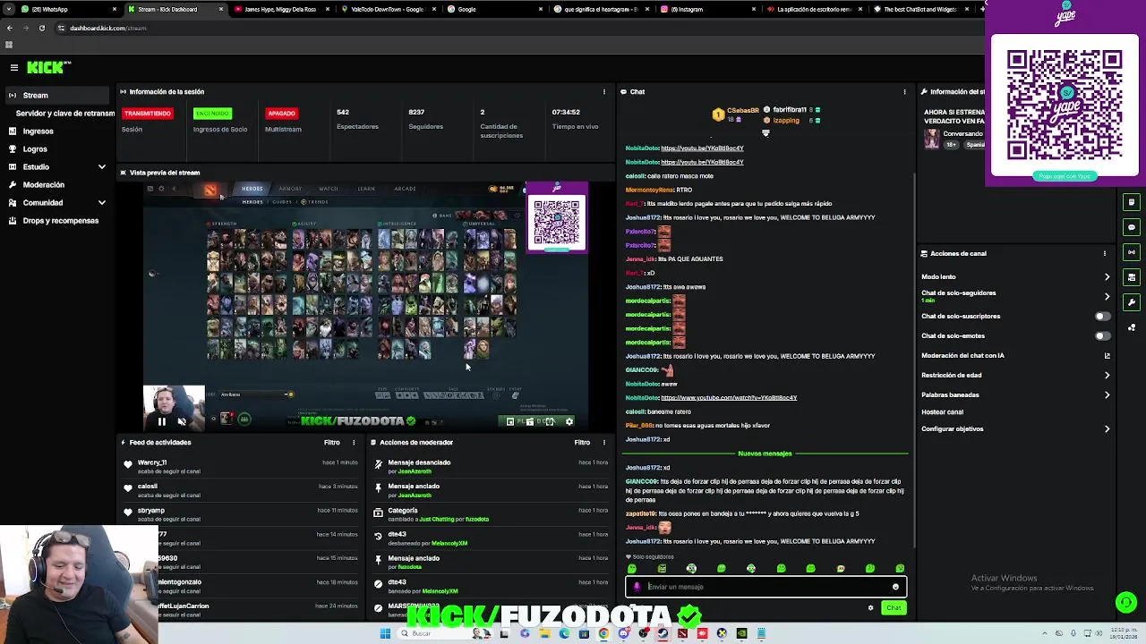Open the Chat panel three-dot menu

pos(904,91)
